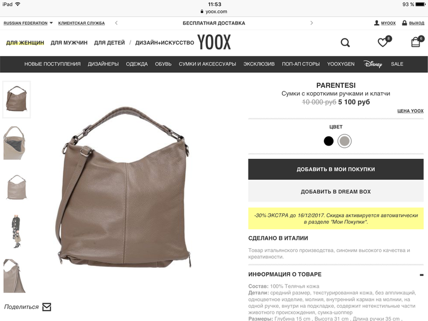Open the wishlist heart icon

[384, 42]
